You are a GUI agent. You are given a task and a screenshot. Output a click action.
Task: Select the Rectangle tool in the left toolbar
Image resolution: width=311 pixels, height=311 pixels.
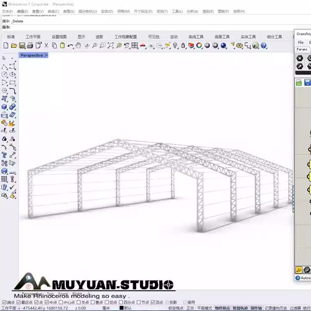(x=12, y=83)
